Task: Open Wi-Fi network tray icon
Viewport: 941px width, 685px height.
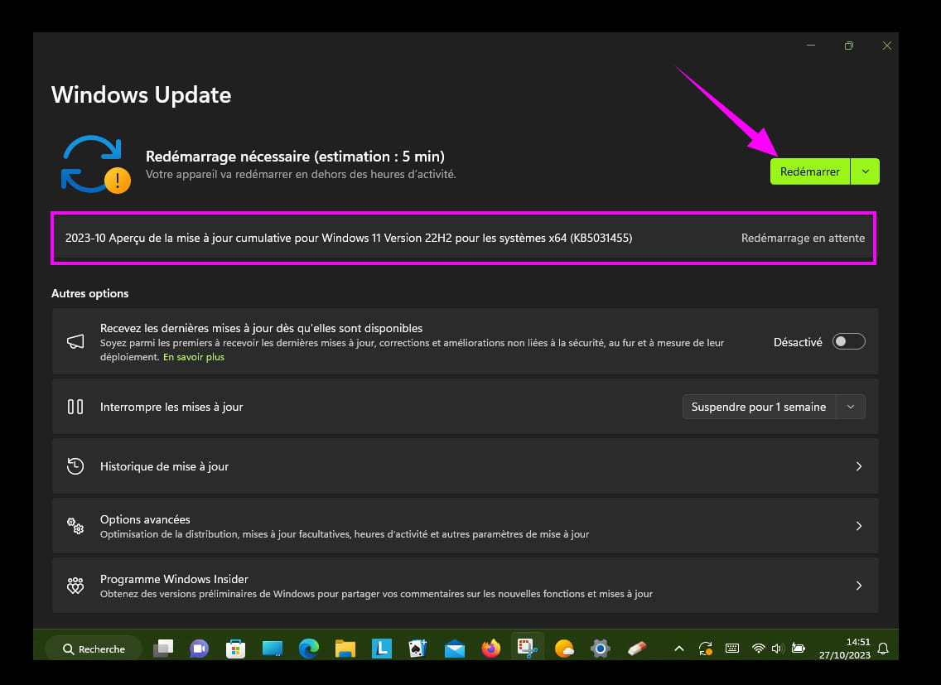Action: 759,649
